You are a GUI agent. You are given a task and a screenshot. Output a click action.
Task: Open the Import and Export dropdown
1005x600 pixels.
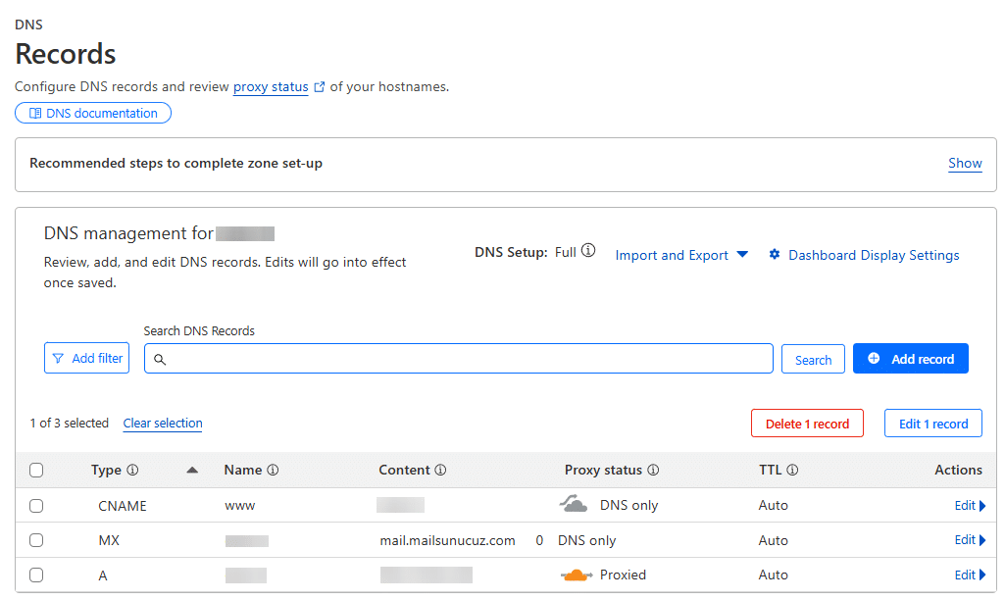[681, 255]
